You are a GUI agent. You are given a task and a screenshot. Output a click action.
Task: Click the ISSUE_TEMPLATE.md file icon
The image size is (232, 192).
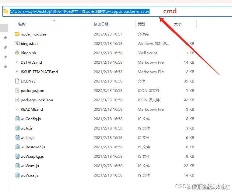click(17, 72)
